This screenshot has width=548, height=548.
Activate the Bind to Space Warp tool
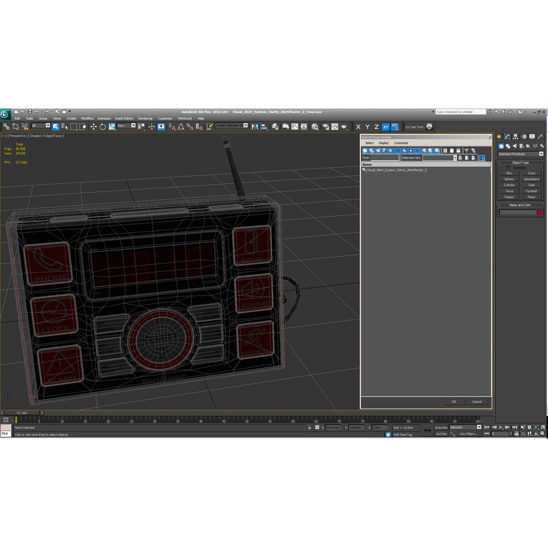point(25,126)
